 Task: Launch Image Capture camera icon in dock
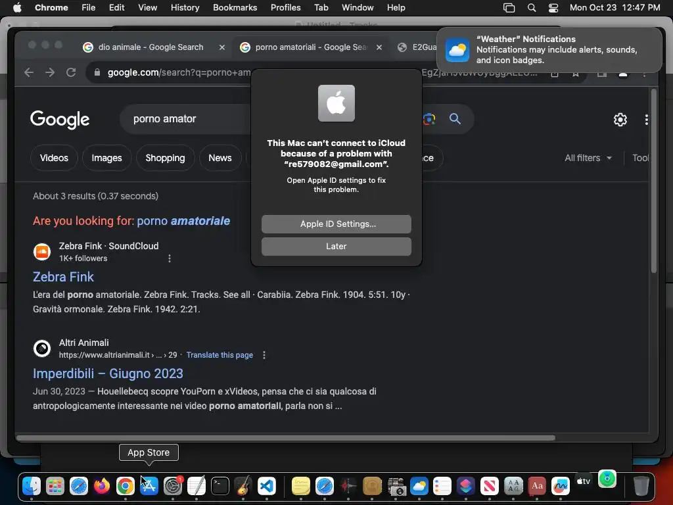coord(396,486)
